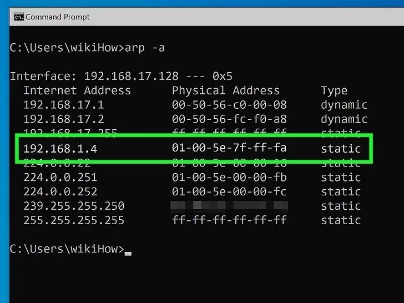Image resolution: width=404 pixels, height=303 pixels.
Task: Click the static type for 192.168.1.4
Action: click(341, 149)
